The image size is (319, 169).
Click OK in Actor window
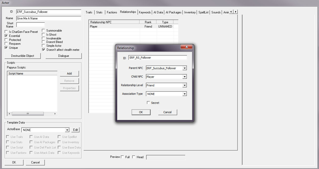click(14, 162)
